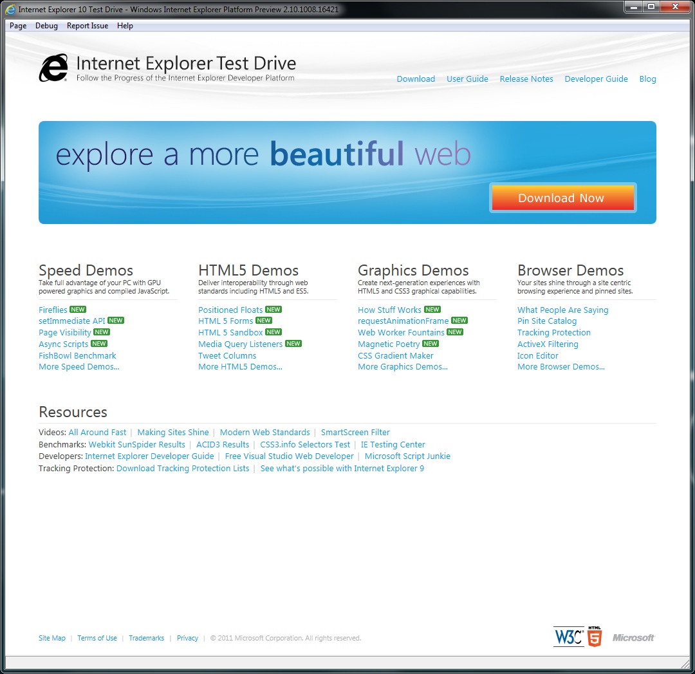Click the IE icon in the title bar

[11, 10]
